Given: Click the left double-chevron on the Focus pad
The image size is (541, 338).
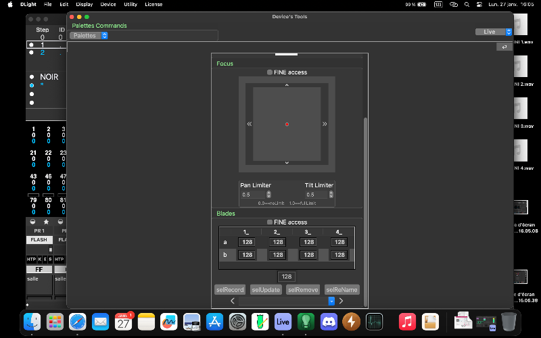Looking at the screenshot, I should pyautogui.click(x=250, y=124).
